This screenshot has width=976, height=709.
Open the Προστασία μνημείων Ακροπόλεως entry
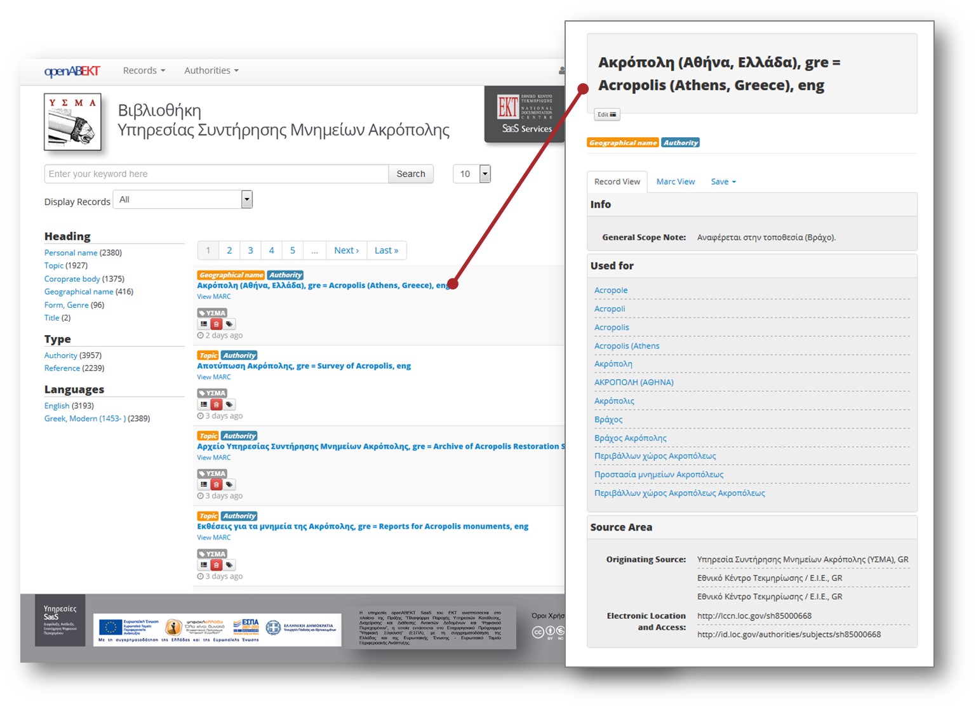pos(658,474)
